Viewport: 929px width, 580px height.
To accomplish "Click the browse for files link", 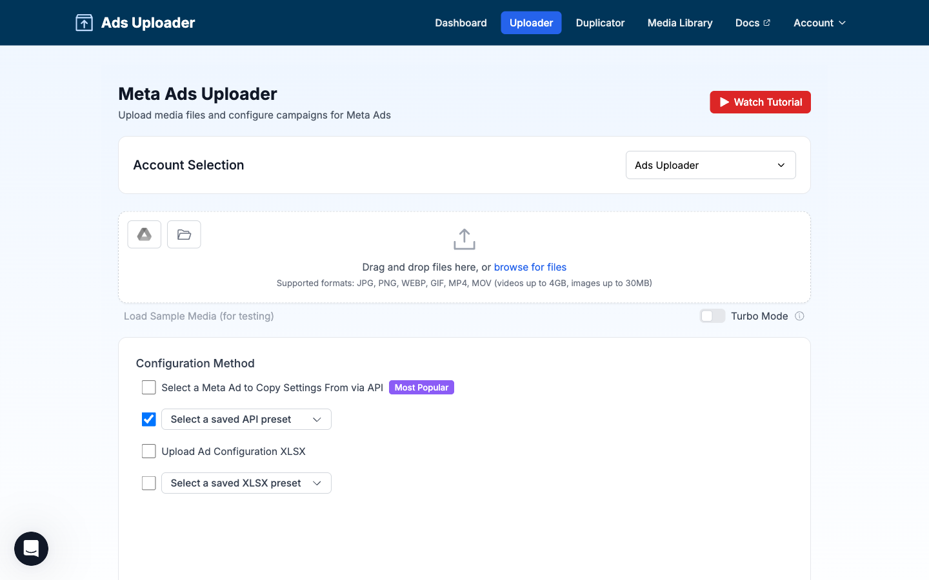I will pyautogui.click(x=530, y=267).
